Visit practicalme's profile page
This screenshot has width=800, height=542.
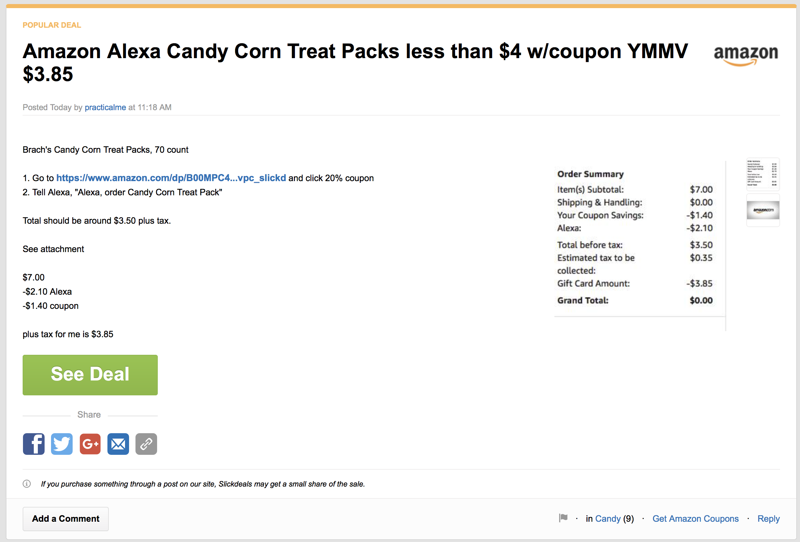[x=105, y=107]
